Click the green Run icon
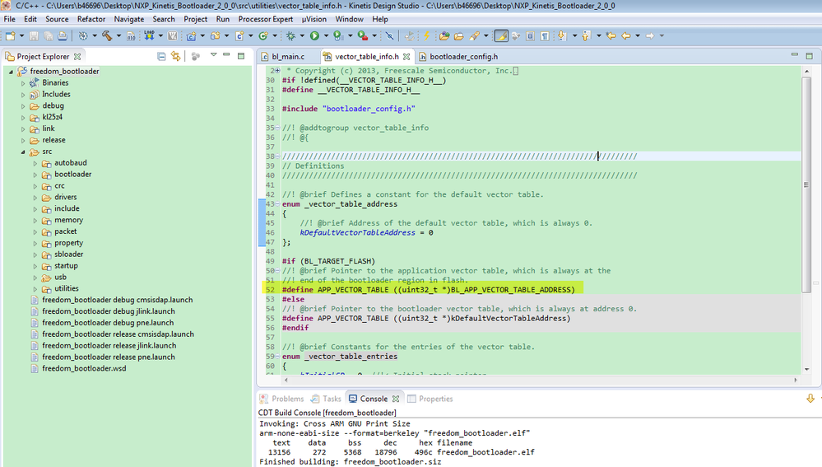Viewport: 822px width, 467px height. [x=314, y=35]
